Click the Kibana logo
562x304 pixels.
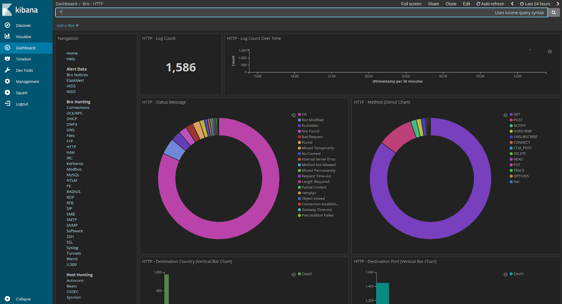point(20,10)
